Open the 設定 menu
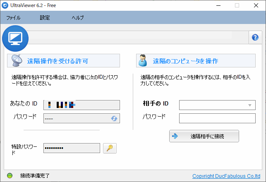The image size is (266, 182). coord(45,18)
